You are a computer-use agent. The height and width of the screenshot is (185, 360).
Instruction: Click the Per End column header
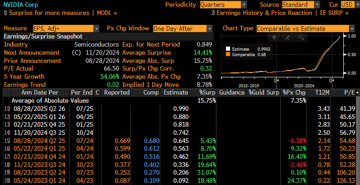82,93
